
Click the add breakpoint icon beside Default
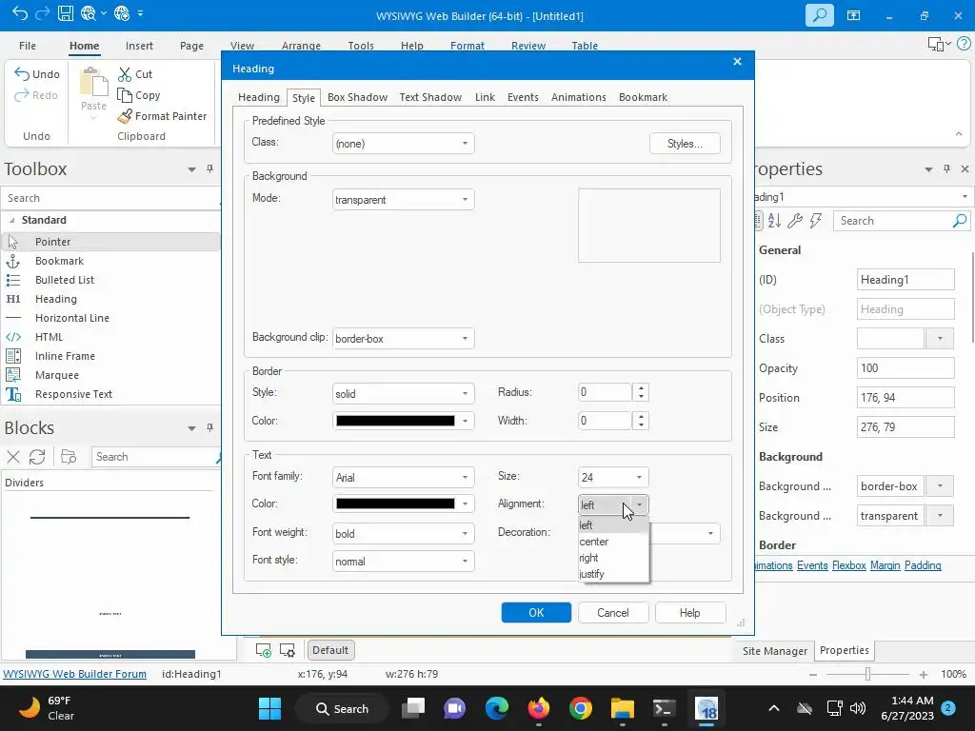coord(264,650)
